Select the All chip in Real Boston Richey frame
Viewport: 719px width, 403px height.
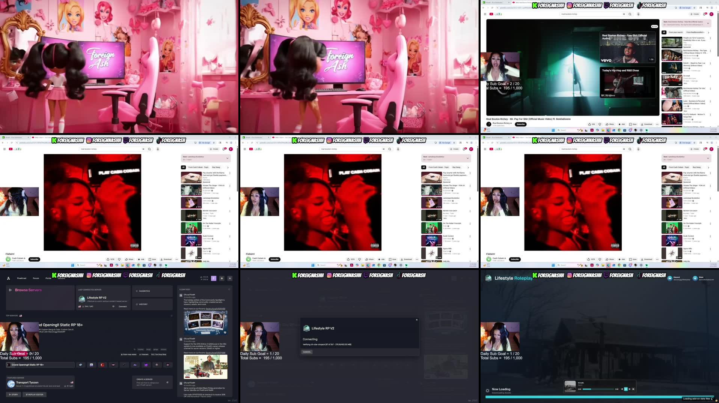pos(664,32)
